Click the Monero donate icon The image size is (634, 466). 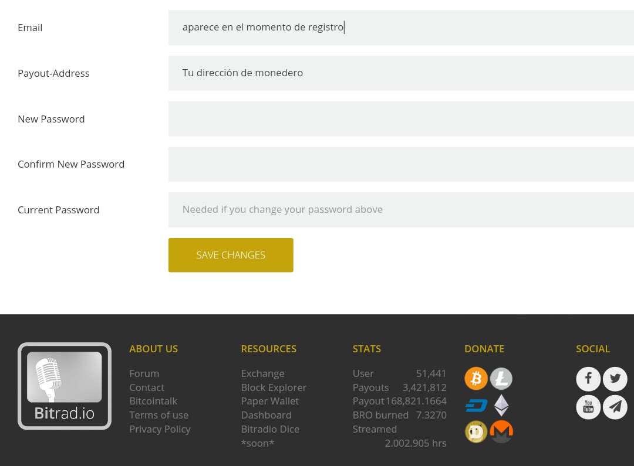click(501, 431)
